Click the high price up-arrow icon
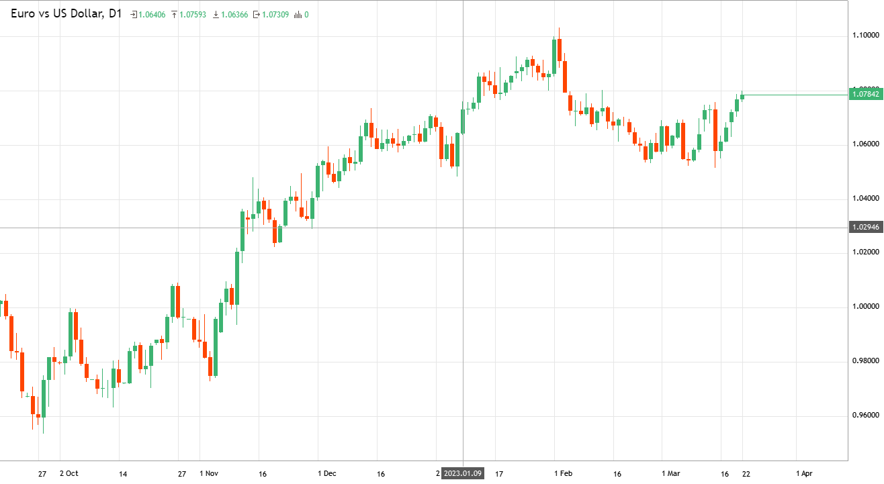The width and height of the screenshot is (884, 484). [x=174, y=14]
